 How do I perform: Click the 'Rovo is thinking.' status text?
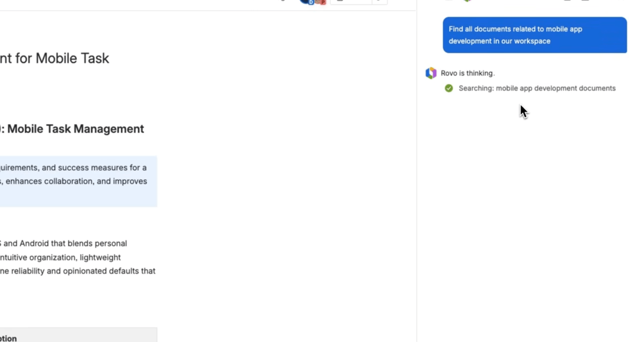tap(468, 73)
